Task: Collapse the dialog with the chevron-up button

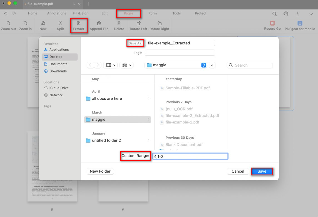Action: 212,65
